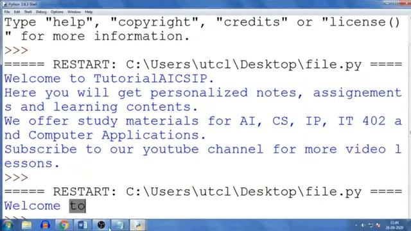Viewport: 411px width, 231px height.
Task: Click the volume icon in the system tray
Action: (363, 225)
